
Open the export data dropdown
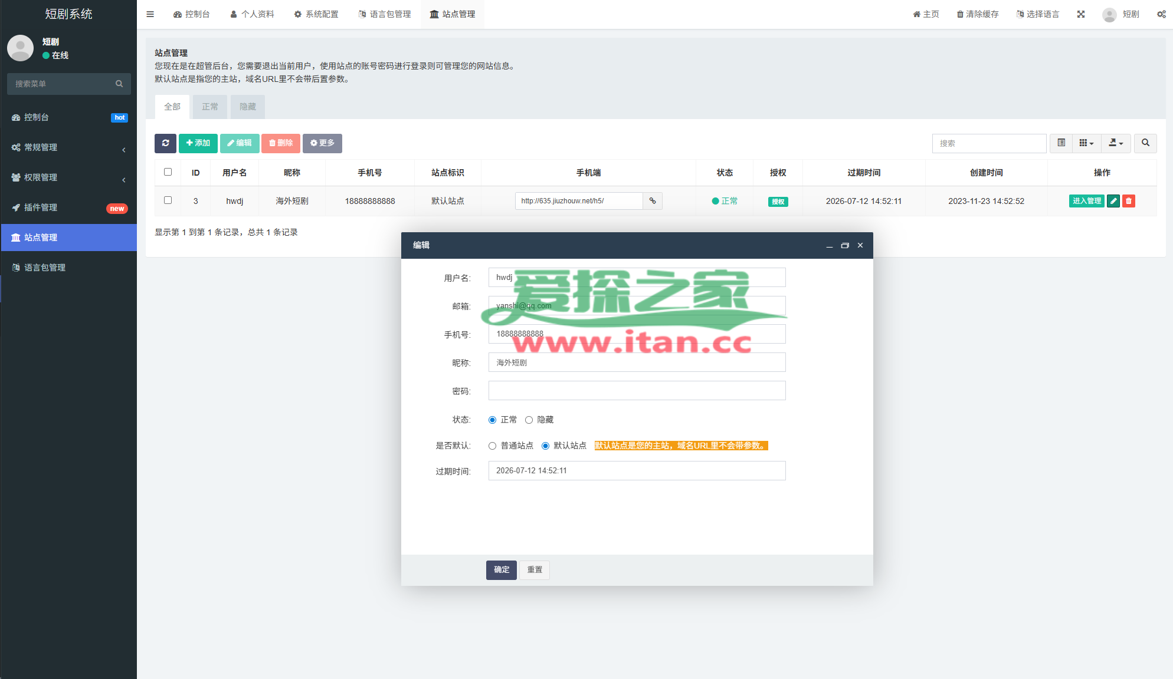pyautogui.click(x=1116, y=143)
